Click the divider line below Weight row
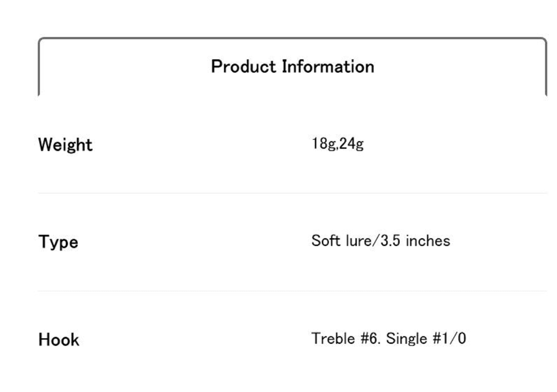This screenshot has width=557, height=392. (292, 193)
